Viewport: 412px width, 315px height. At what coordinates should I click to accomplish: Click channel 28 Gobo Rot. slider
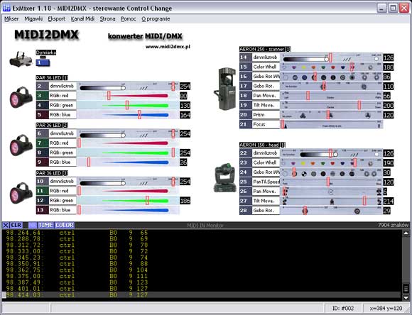(331, 210)
